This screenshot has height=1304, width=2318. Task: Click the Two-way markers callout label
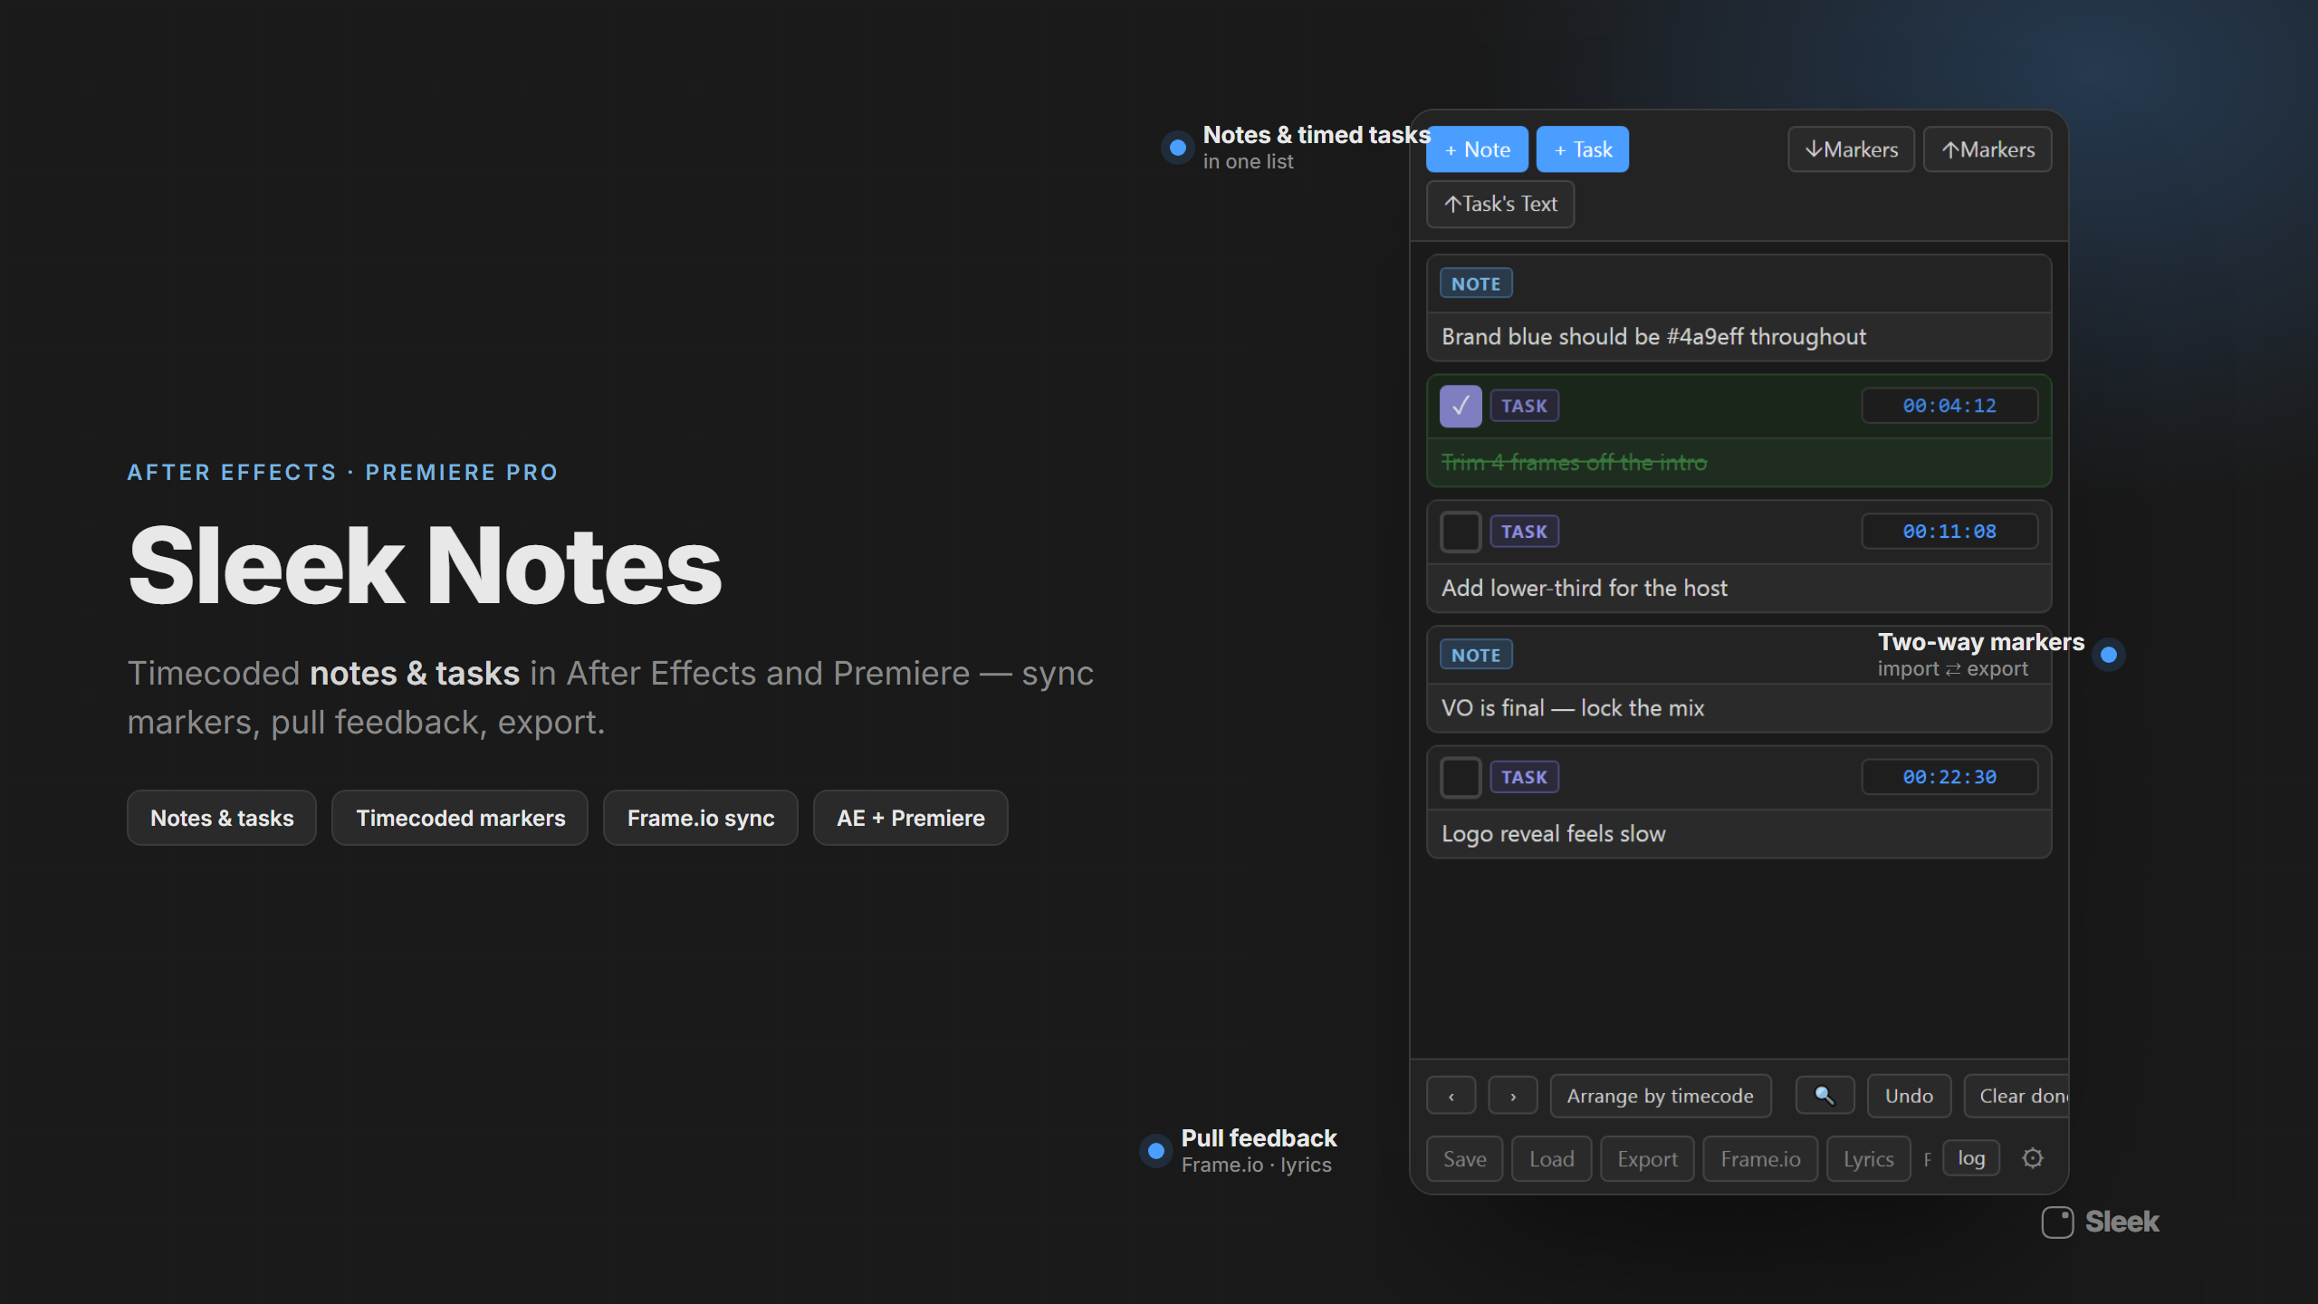click(x=1981, y=642)
